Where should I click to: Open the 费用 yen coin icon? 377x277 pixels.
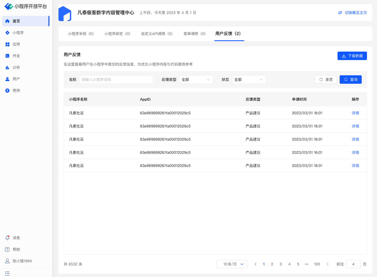(7, 90)
